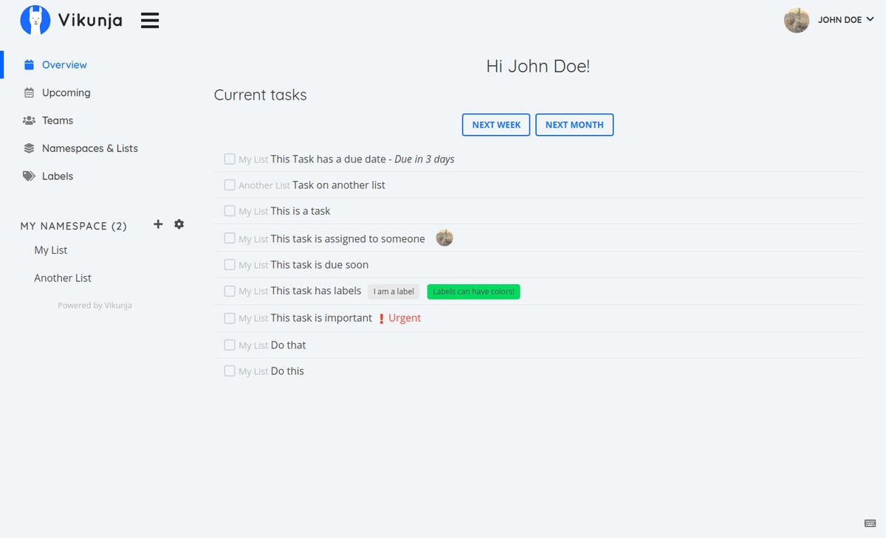Viewport: 886px width, 538px height.
Task: Open the avatar on the assigned task
Action: (x=444, y=238)
